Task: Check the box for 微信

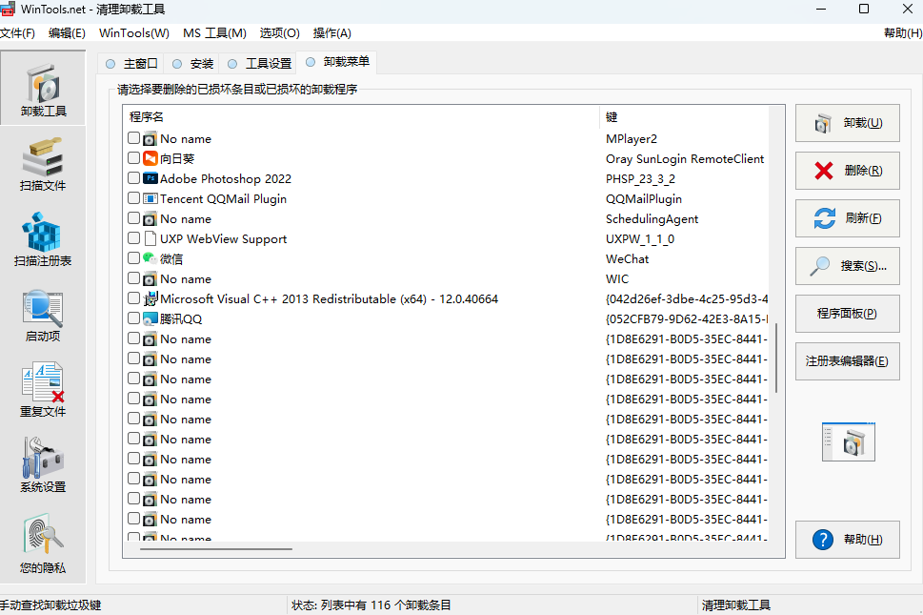Action: 133,258
